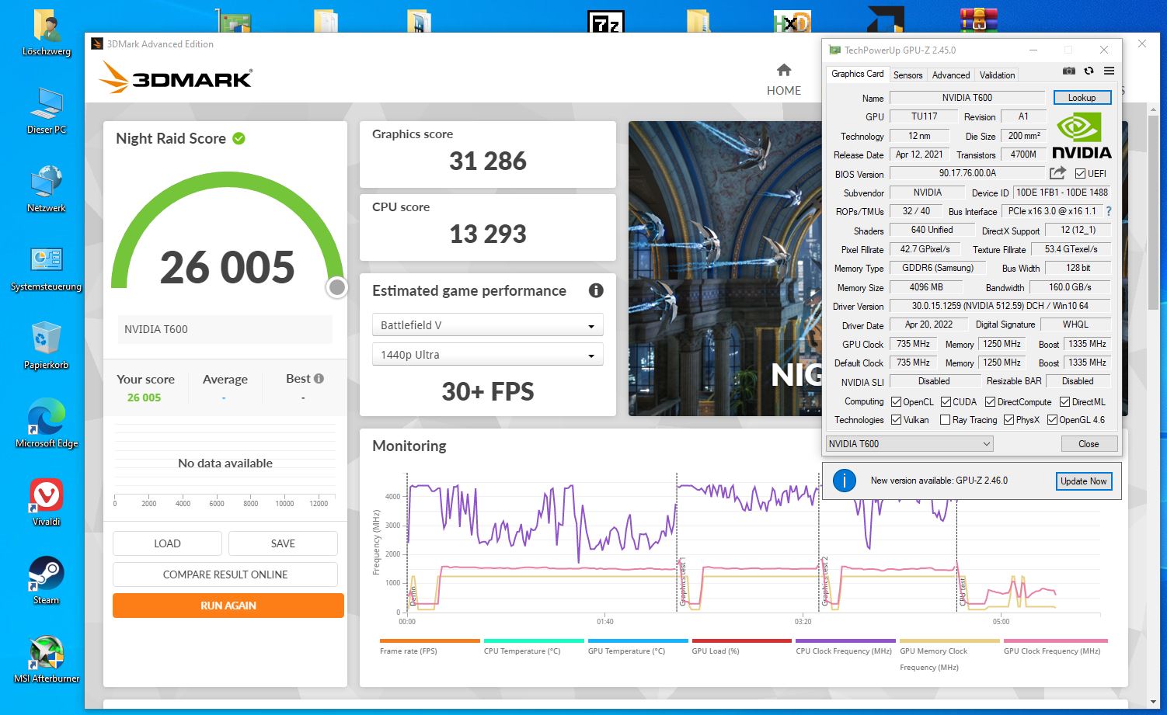This screenshot has height=715, width=1167.
Task: Click the CPU score value 13 293
Action: [488, 234]
